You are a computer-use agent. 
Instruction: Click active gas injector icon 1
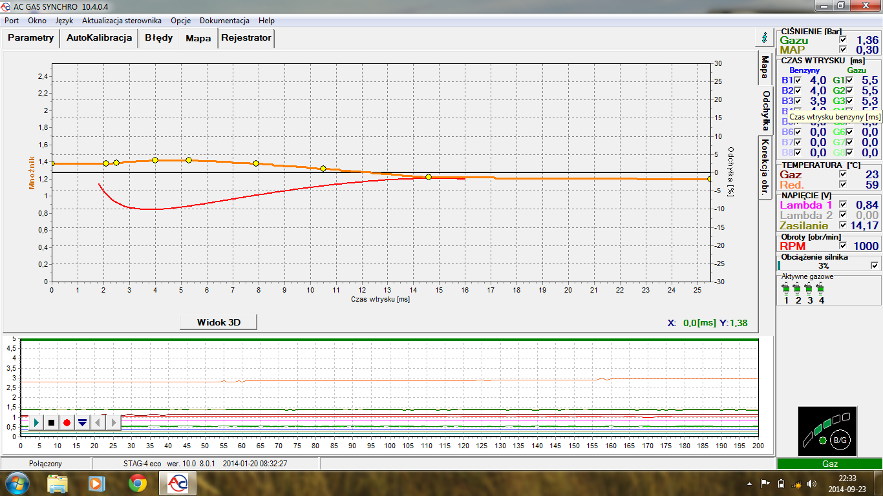coord(786,289)
